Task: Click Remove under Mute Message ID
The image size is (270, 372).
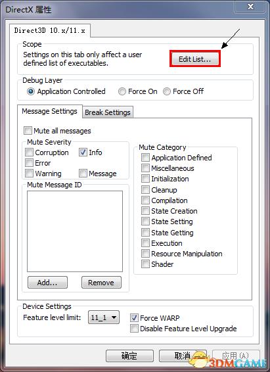Action: tap(101, 283)
